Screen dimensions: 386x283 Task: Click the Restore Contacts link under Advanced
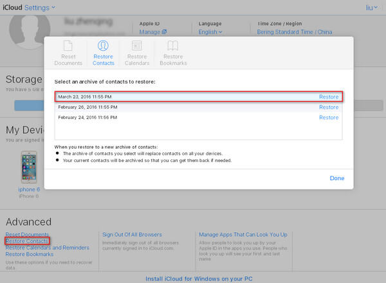(27, 241)
